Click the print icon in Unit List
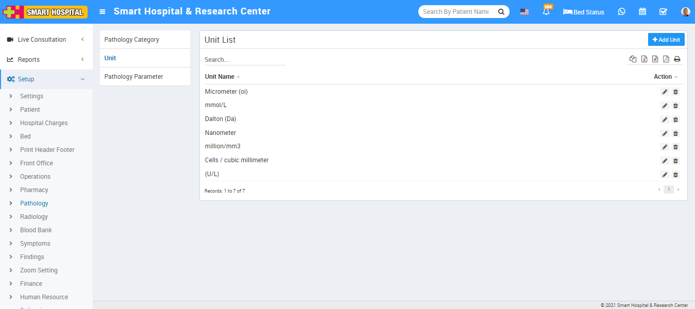The image size is (695, 309). 677,59
